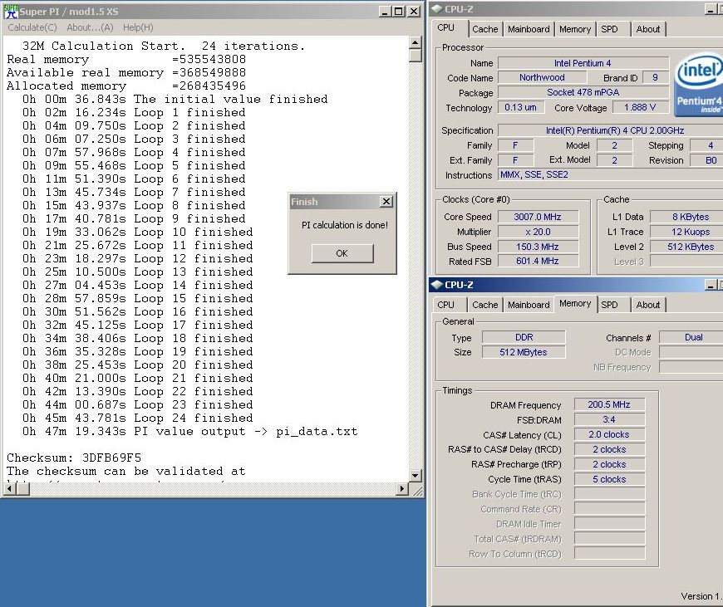Click the Instructions field 'MMX, SSE, SSE2'
This screenshot has width=723, height=607.
[x=611, y=174]
